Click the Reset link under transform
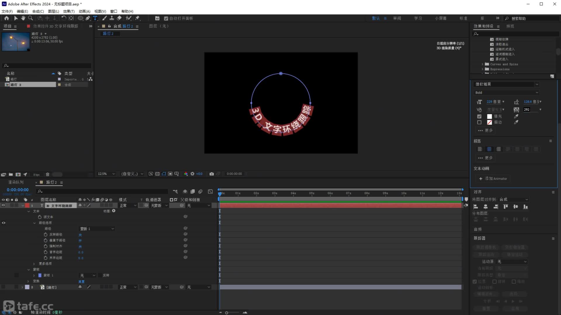 pyautogui.click(x=82, y=281)
